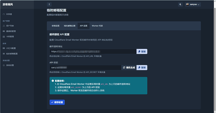This screenshot has width=216, height=113.
Task: Open the sanyue user dropdown
Action: click(x=193, y=4)
